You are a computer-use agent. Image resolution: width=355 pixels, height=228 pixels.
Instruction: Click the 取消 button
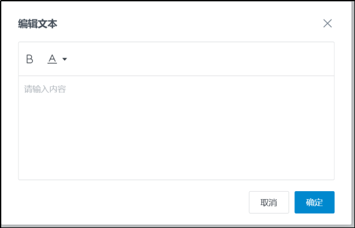tap(269, 202)
